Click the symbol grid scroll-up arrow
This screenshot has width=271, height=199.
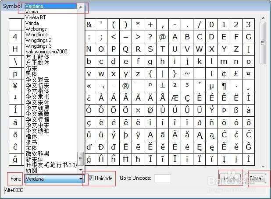coord(263,18)
